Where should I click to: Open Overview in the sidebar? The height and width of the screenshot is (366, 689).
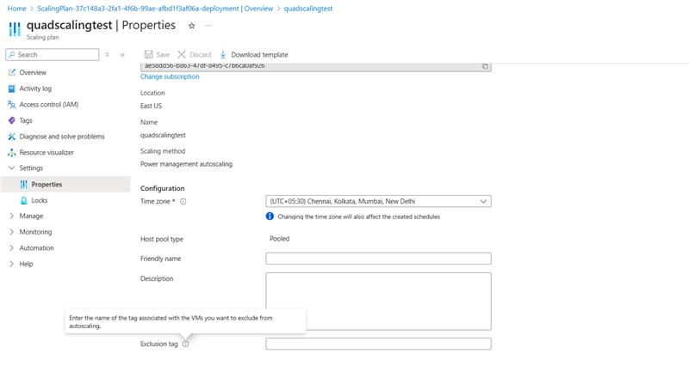33,72
